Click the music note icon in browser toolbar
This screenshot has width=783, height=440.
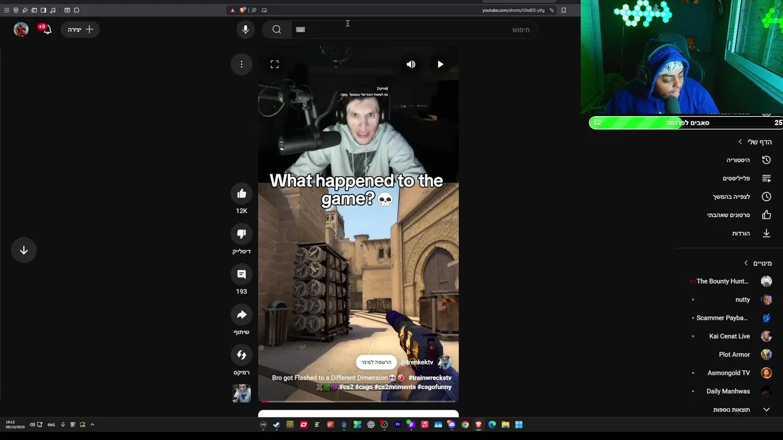(53, 10)
